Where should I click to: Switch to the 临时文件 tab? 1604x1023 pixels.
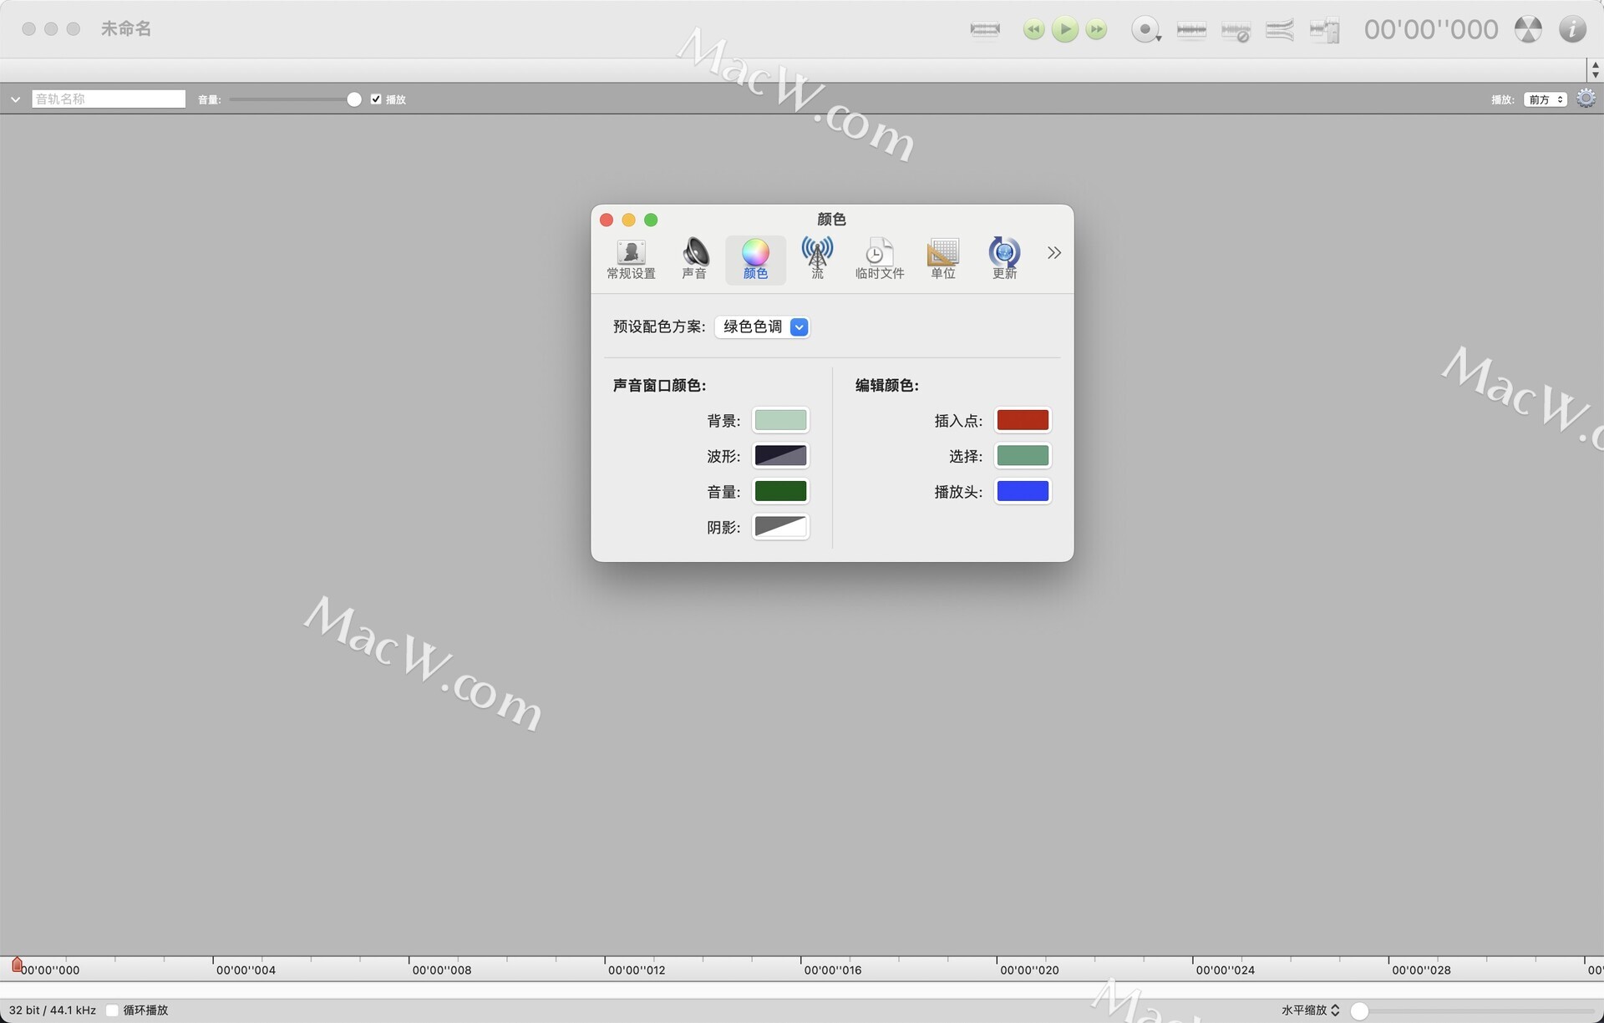click(x=879, y=258)
